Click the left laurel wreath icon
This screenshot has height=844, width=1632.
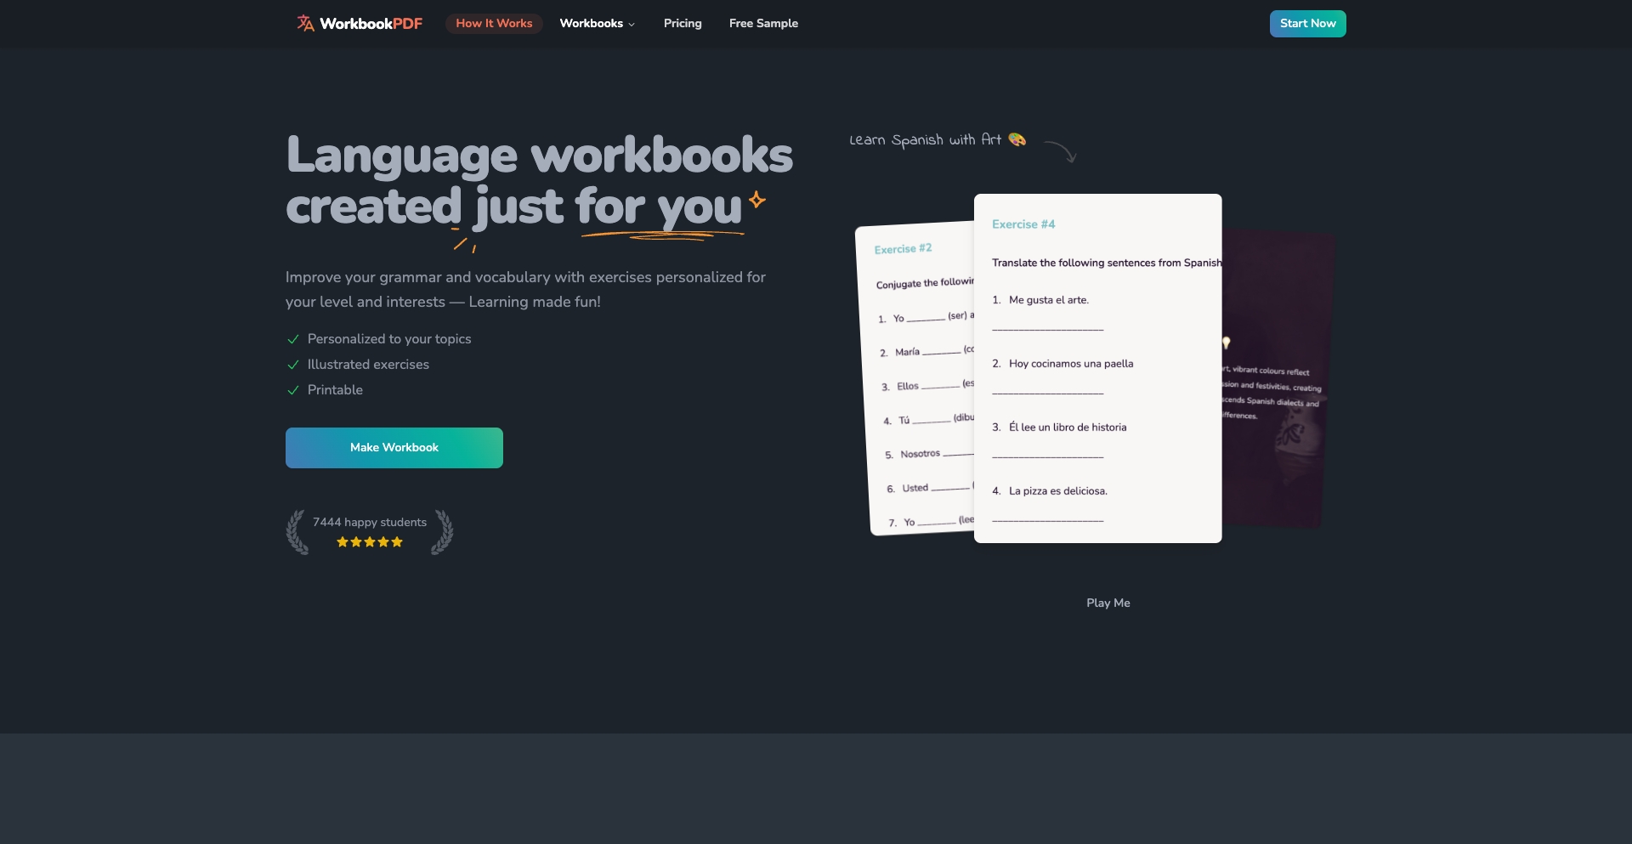[x=297, y=532]
